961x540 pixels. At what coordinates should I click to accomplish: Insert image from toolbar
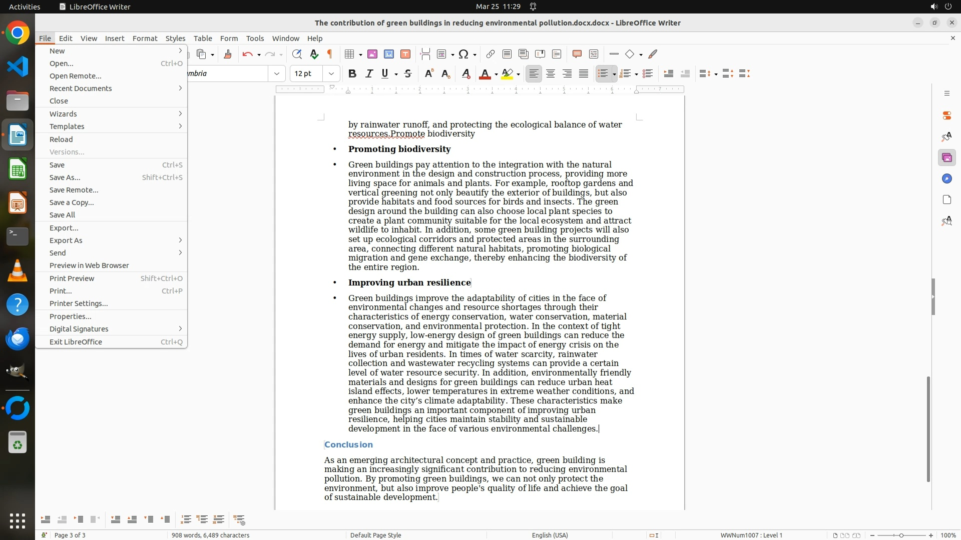point(372,54)
